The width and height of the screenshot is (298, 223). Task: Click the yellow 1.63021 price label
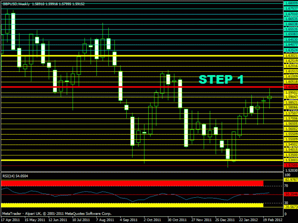291,56
